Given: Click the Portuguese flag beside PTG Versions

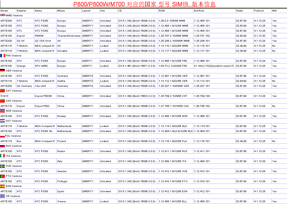Looking at the screenshot, I should coord(3,176).
